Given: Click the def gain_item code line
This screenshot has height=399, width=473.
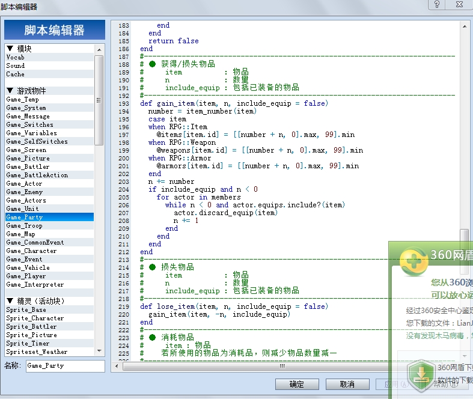Looking at the screenshot, I should coord(234,103).
